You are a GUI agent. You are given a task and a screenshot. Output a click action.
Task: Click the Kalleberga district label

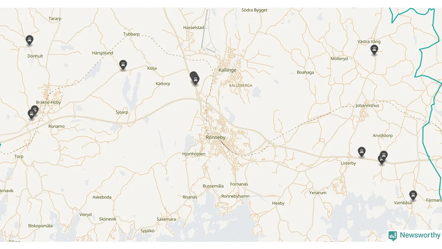241,85
